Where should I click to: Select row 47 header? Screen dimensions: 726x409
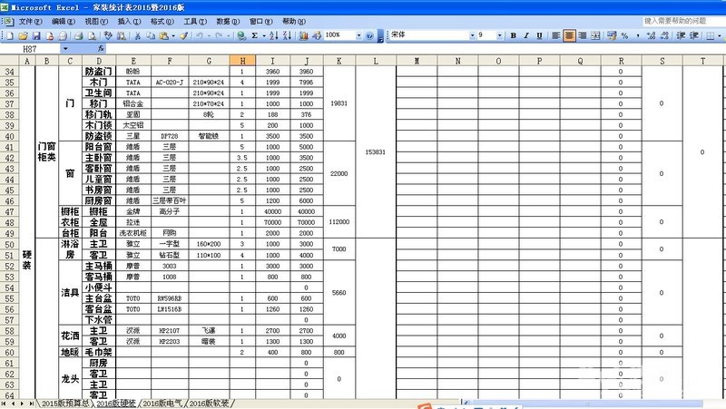pos(9,211)
